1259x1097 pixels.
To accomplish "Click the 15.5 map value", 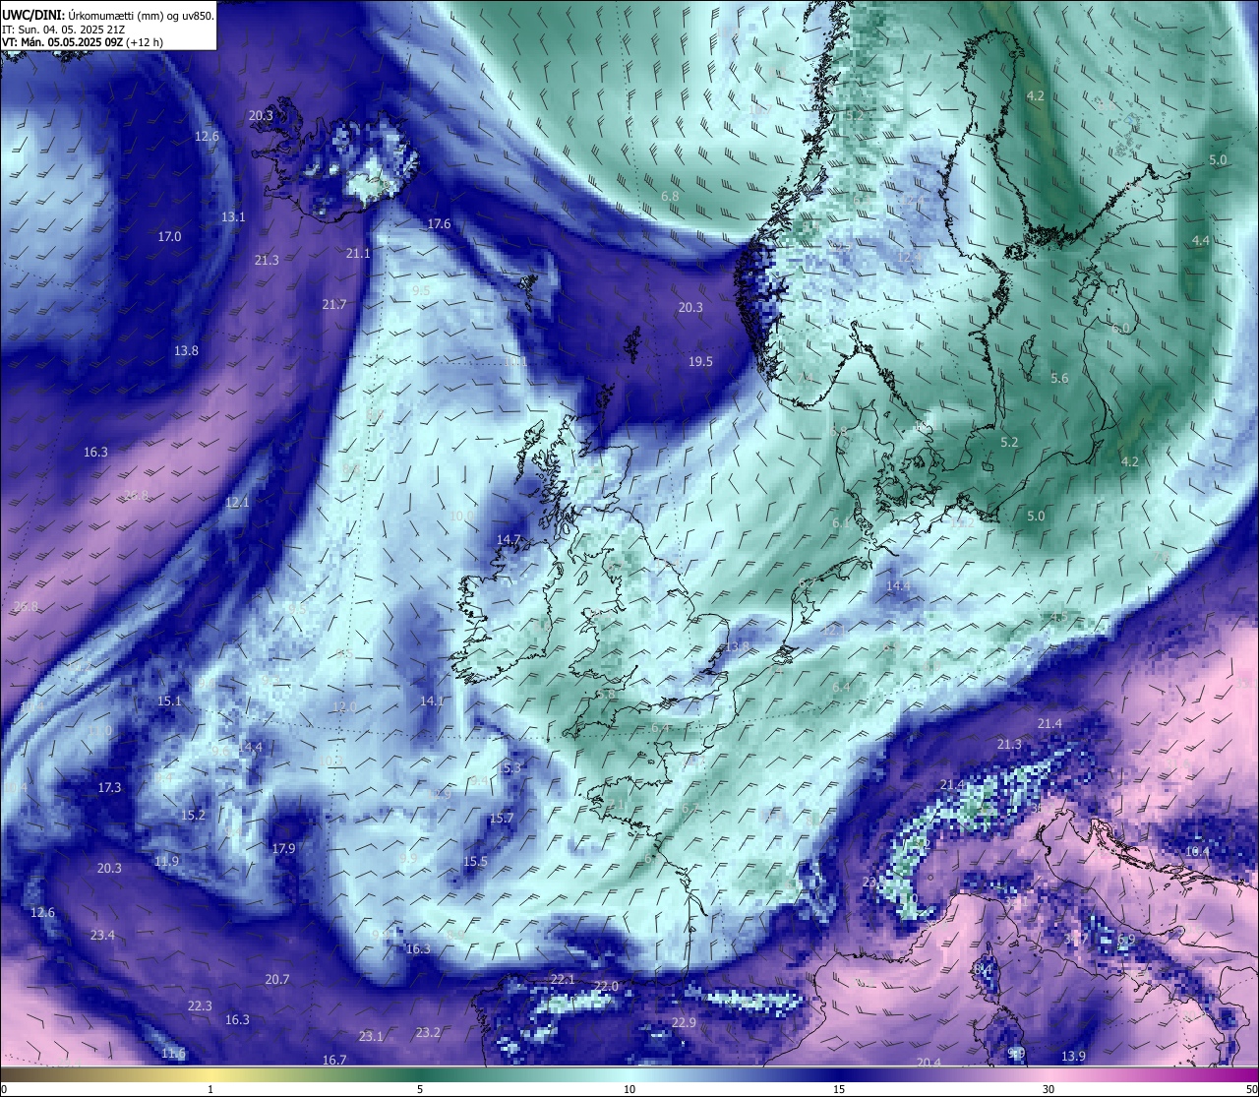I will (x=475, y=862).
